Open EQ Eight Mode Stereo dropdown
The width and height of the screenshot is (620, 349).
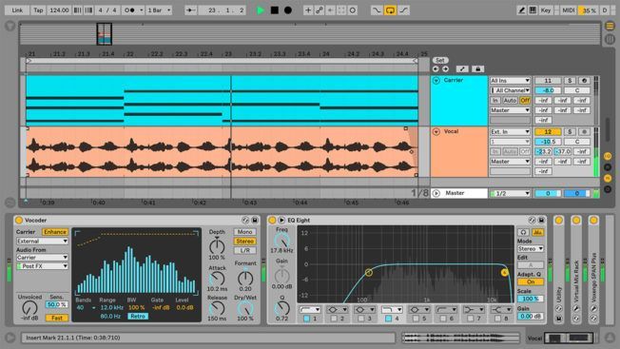point(531,249)
